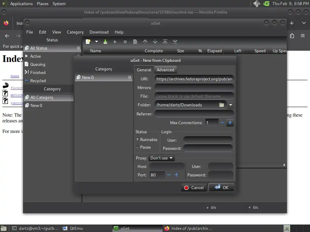Click the Login Password field
Screen dimensions: 310x232
click(208, 148)
